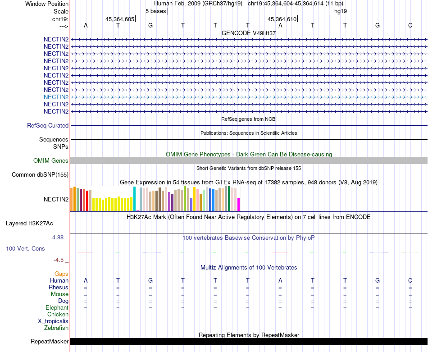Image resolution: width=428 pixels, height=352 pixels.
Task: Click the black RepeatMasker item bar
Action: (x=249, y=341)
